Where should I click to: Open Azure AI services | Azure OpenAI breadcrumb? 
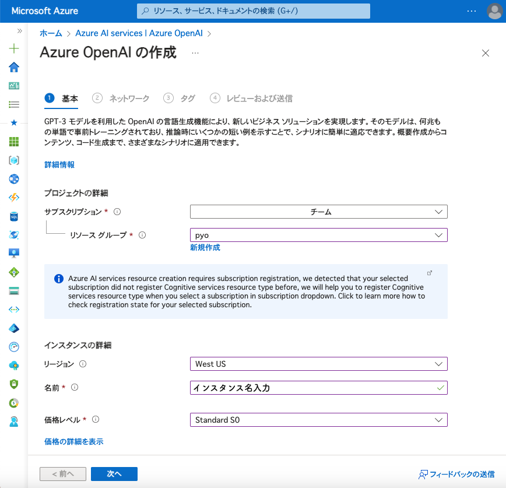point(139,33)
